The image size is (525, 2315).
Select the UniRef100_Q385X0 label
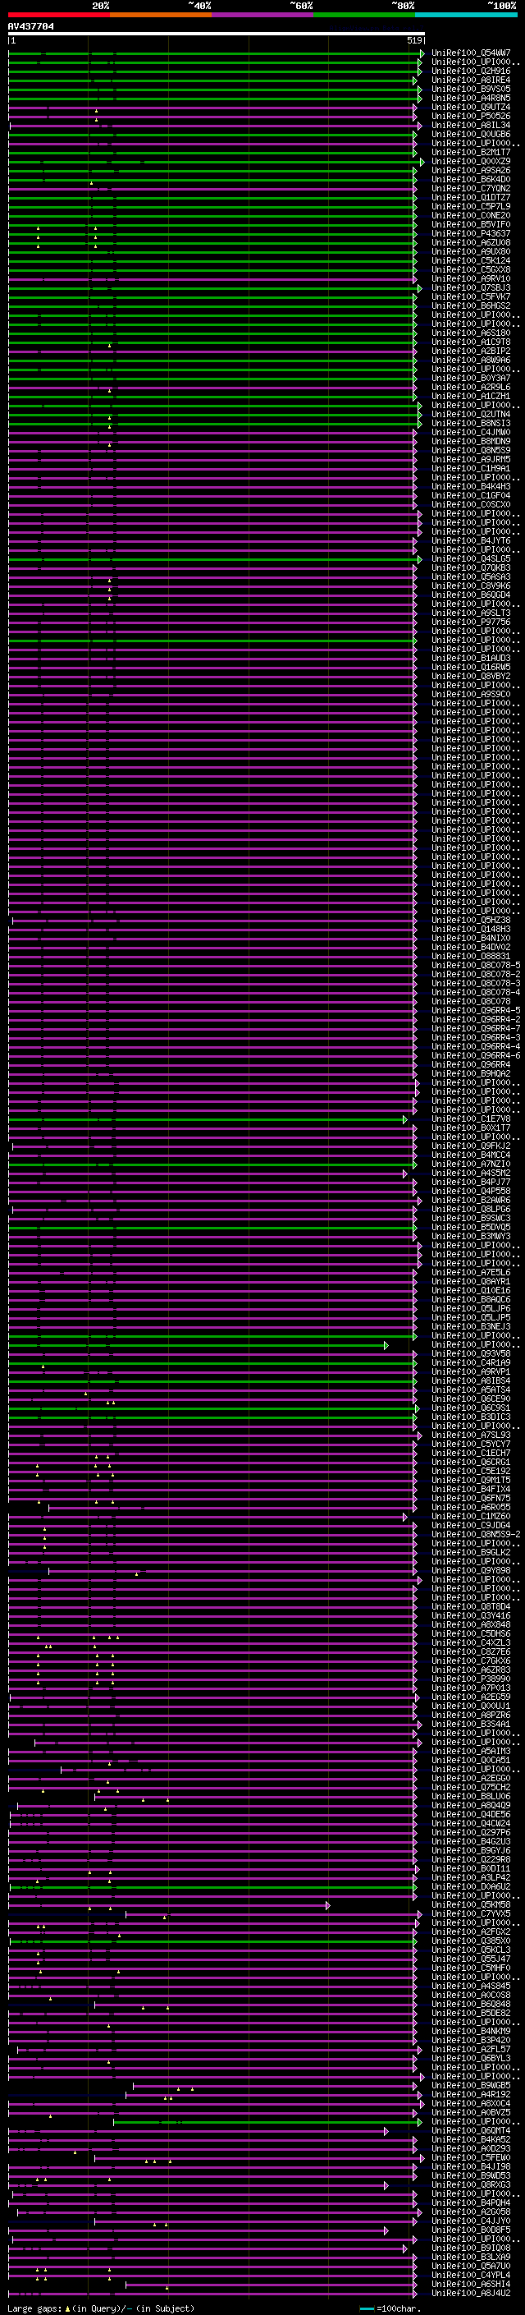click(x=470, y=1941)
